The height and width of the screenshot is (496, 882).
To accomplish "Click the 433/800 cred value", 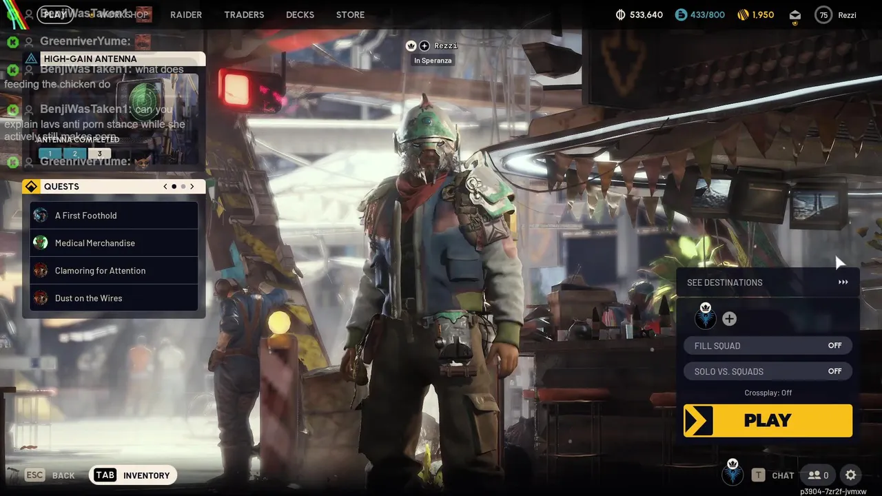I will (708, 14).
